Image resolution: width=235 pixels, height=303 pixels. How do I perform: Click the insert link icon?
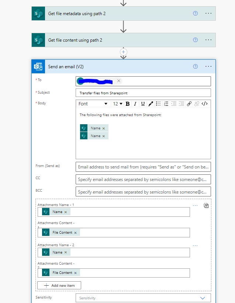click(189, 104)
